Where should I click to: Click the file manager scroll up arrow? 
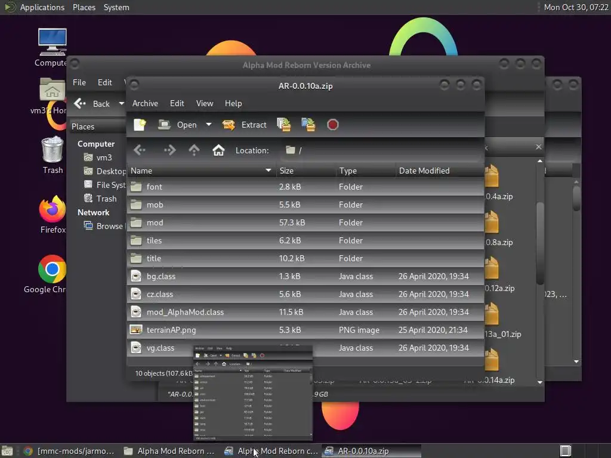pos(539,161)
